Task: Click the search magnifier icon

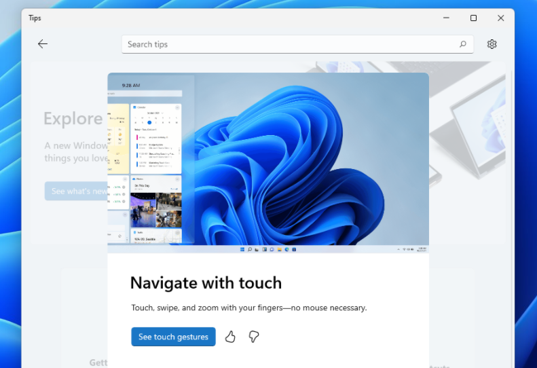Action: pos(463,44)
